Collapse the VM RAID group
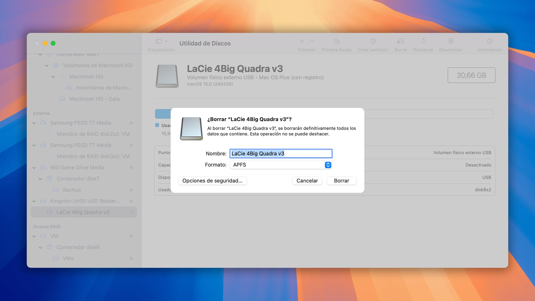The height and width of the screenshot is (301, 535). pos(34,236)
